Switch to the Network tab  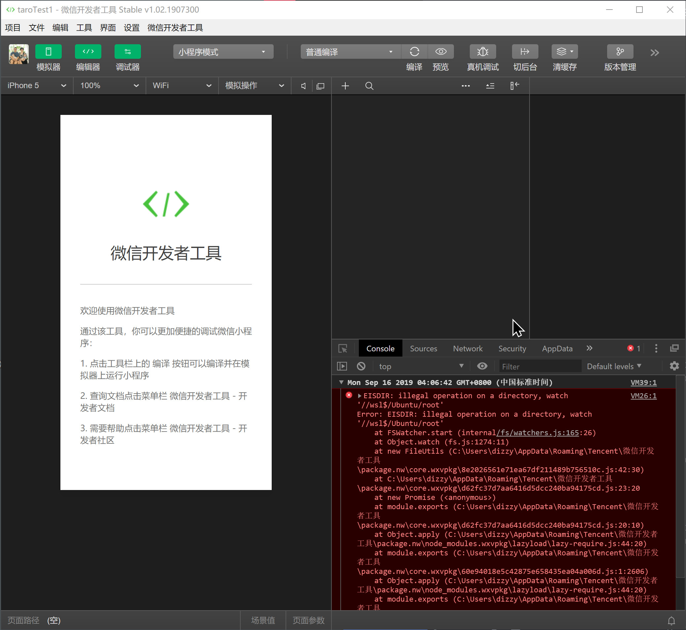click(467, 348)
